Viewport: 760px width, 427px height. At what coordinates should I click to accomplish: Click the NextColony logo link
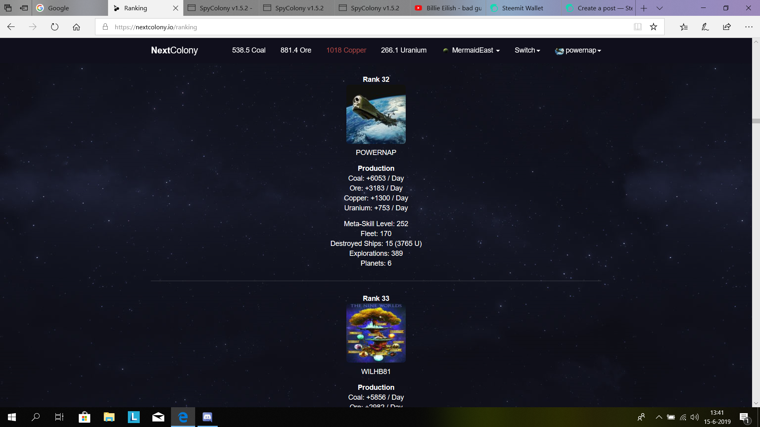tap(174, 50)
